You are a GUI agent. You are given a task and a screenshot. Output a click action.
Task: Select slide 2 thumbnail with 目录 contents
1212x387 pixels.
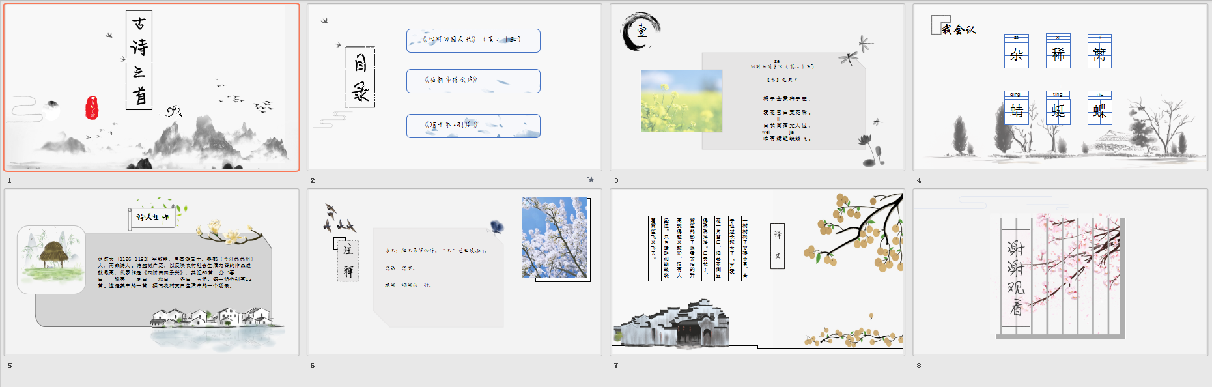[x=455, y=87]
